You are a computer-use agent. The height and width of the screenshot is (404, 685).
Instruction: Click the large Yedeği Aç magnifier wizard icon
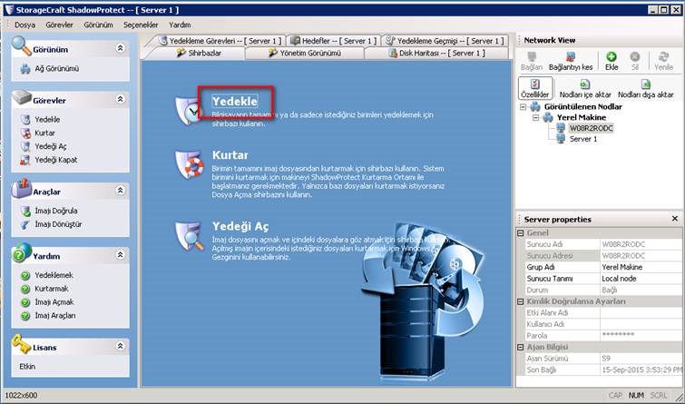pos(189,236)
